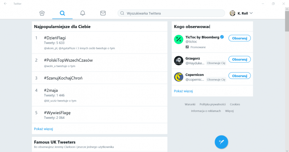Follow Copernicon using Obserwuj button

[x=239, y=76]
